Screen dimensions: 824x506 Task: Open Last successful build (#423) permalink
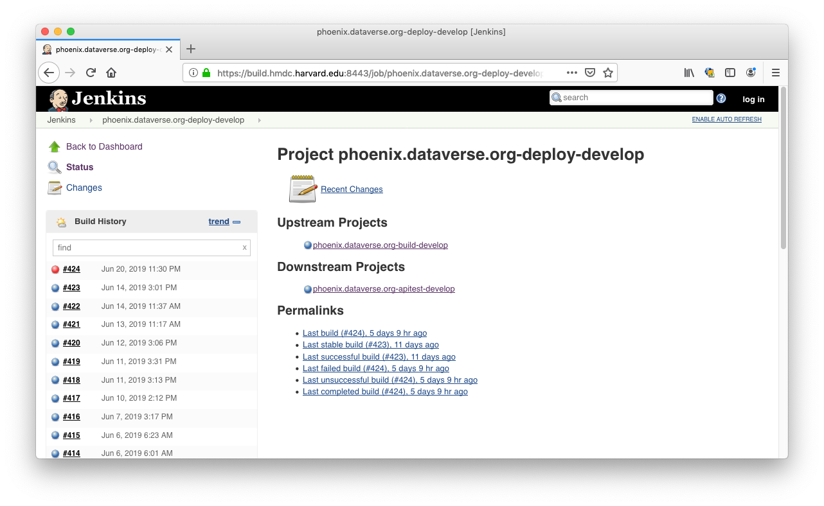coord(379,357)
